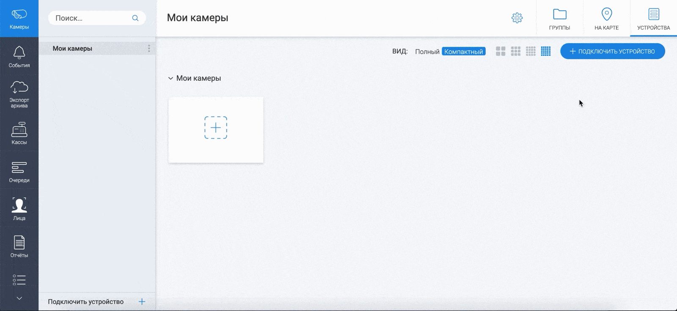The image size is (677, 311).
Task: Choose the 2x2 grid layout
Action: (501, 51)
